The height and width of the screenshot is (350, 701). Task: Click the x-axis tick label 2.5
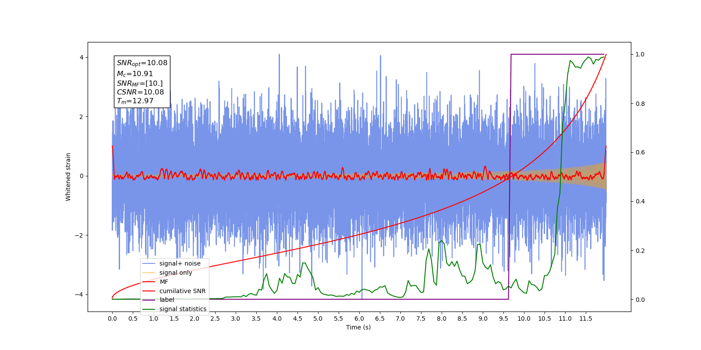pyautogui.click(x=215, y=318)
